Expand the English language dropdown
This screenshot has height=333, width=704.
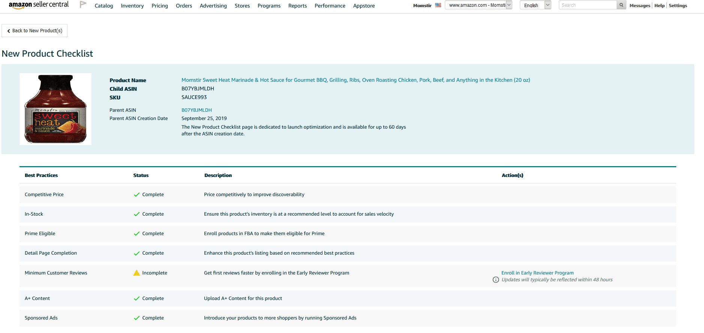click(535, 5)
